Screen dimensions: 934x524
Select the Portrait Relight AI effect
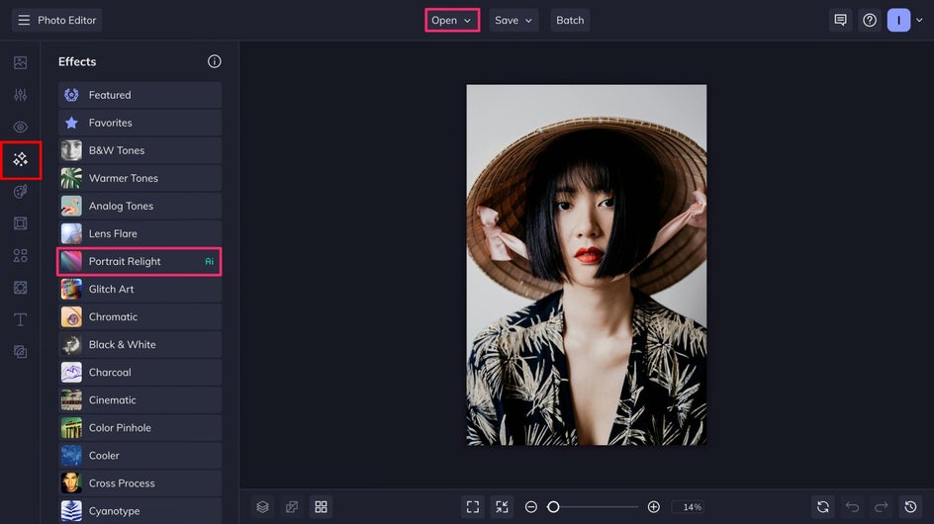tap(140, 261)
